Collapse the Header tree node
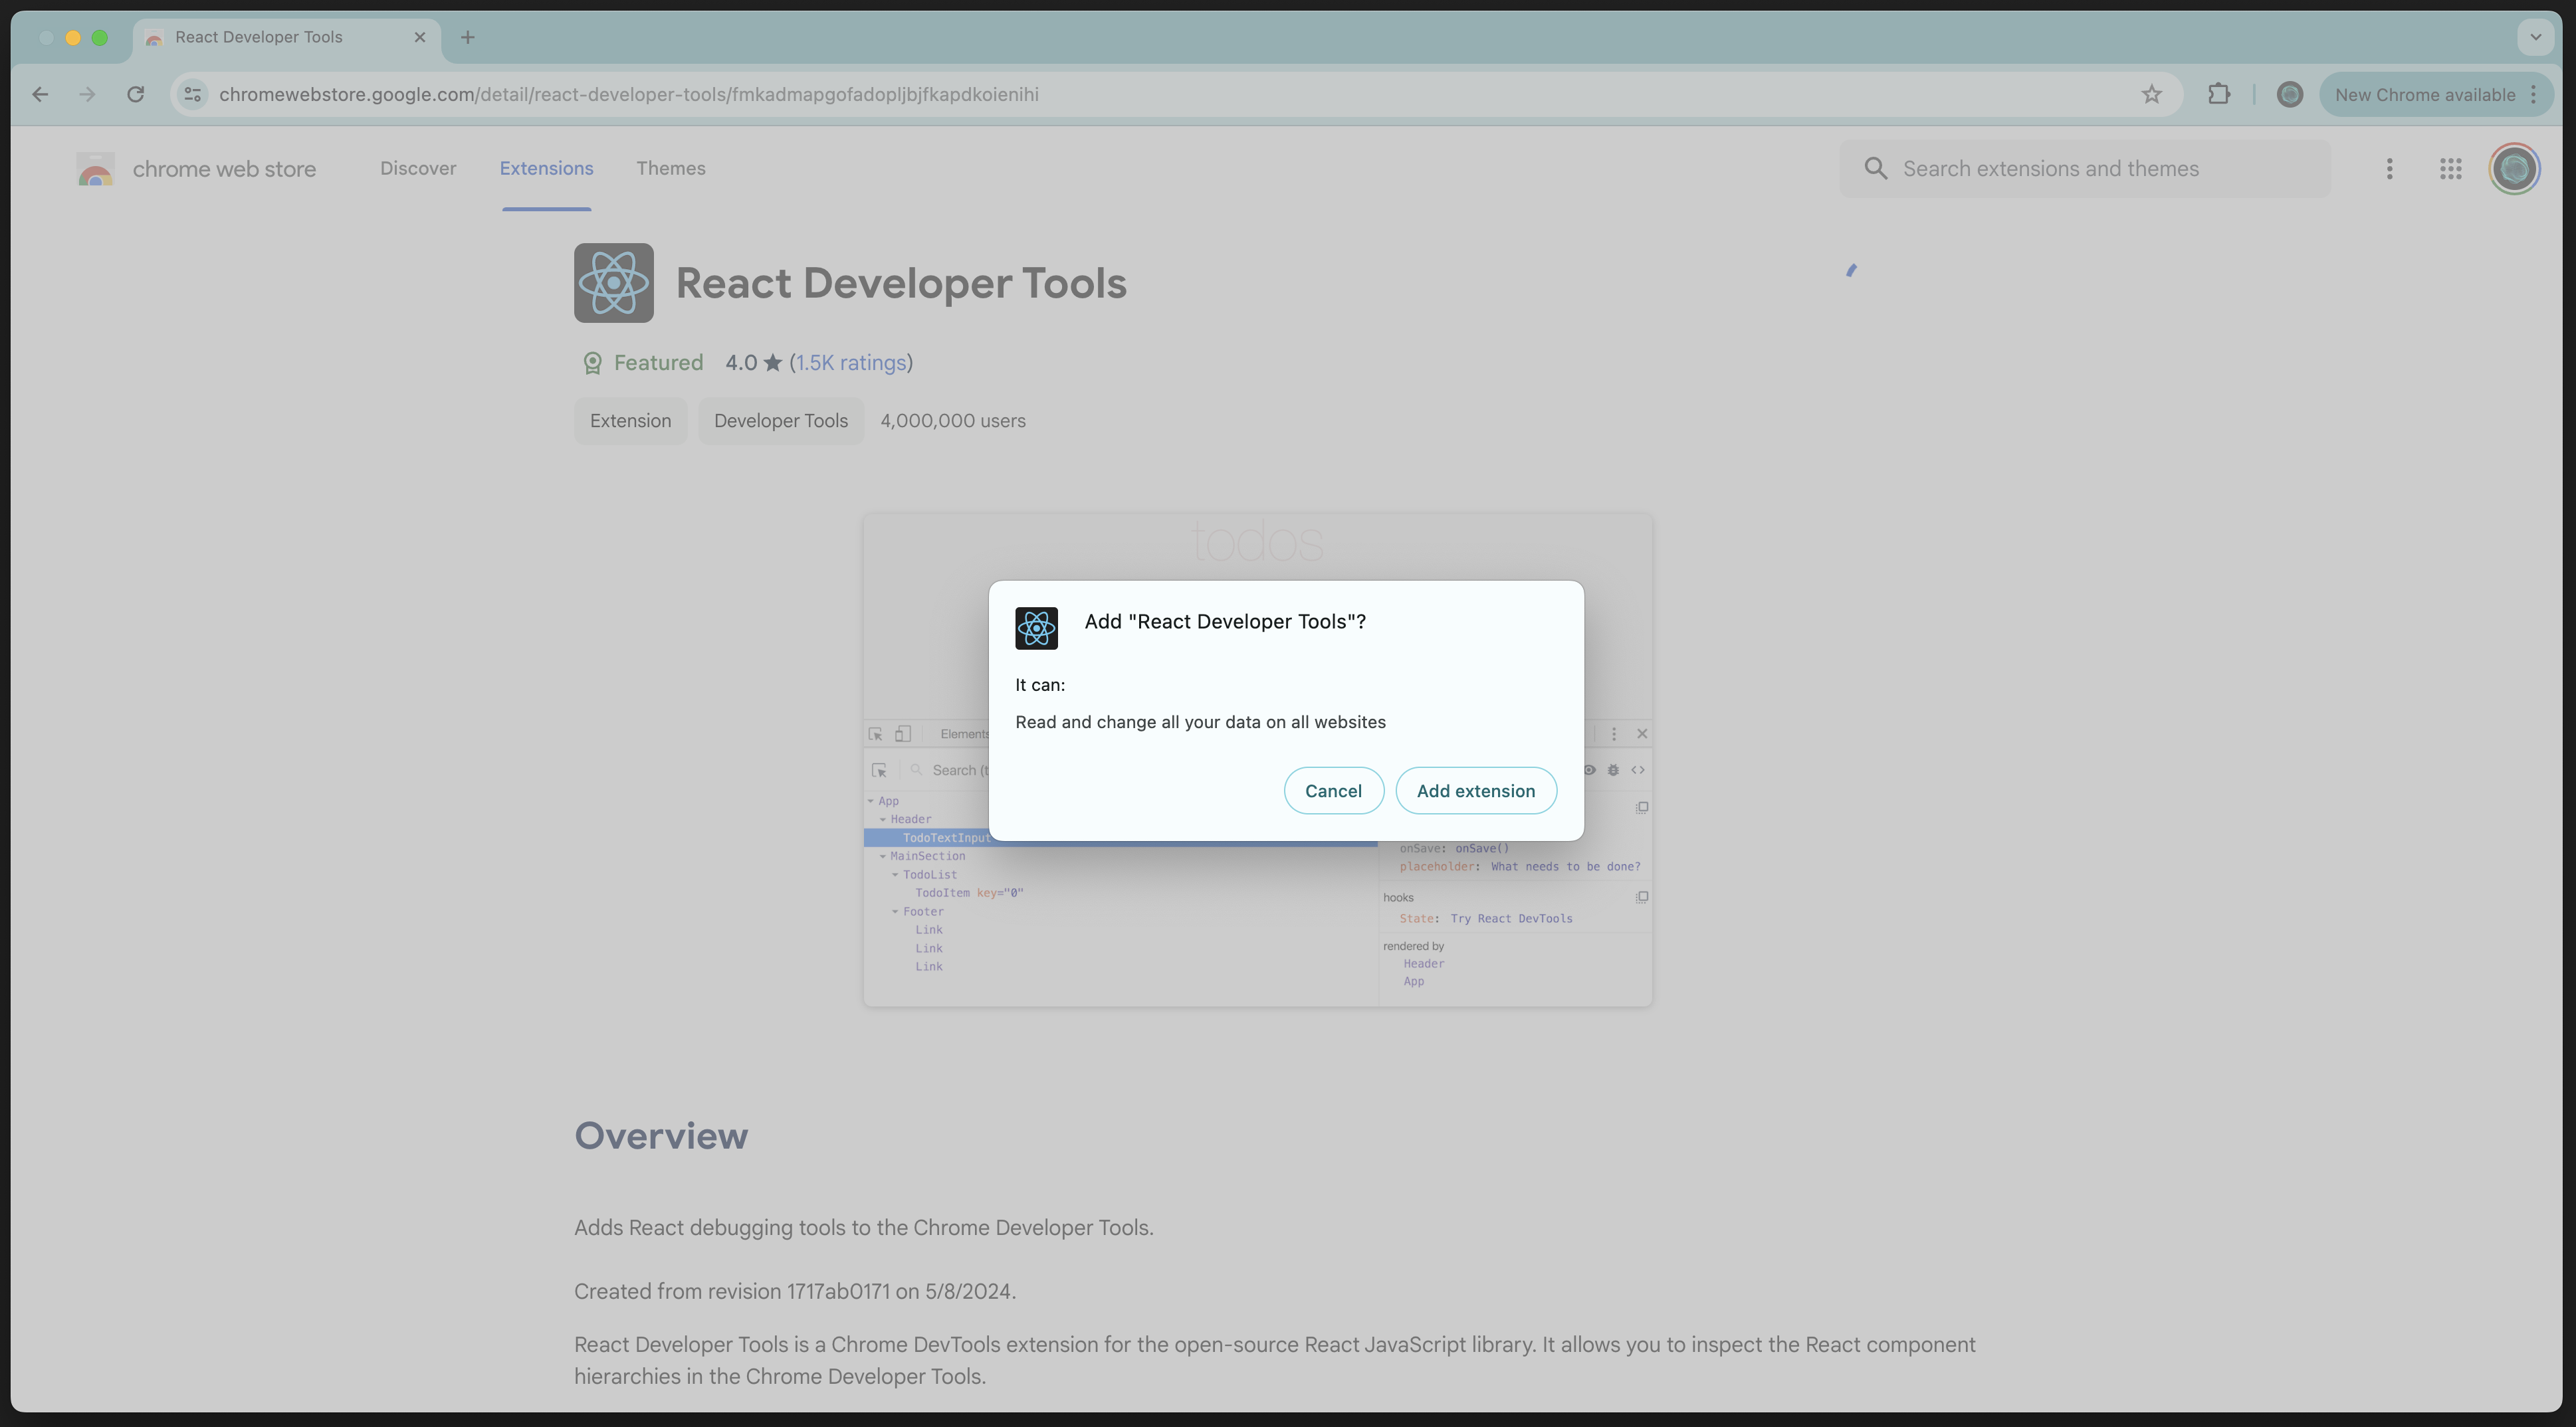Screen dimensions: 2576x1427 883,819
